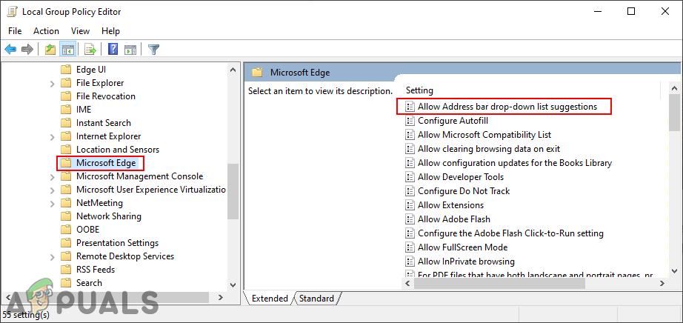
Task: Click the Back arrow toolbar icon
Action: point(11,49)
